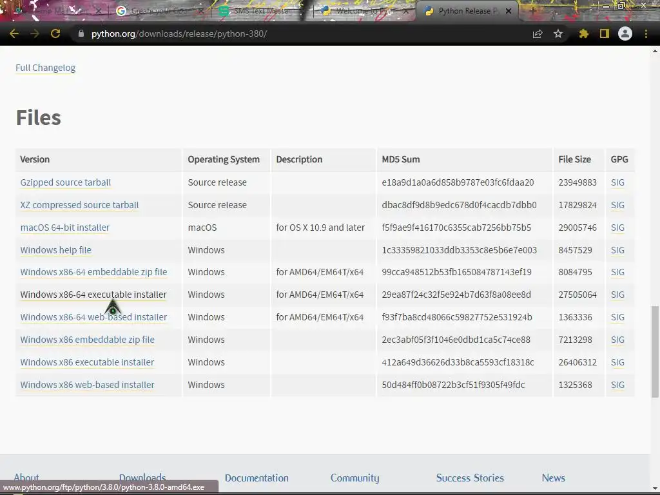Image resolution: width=660 pixels, height=495 pixels.
Task: Click the Files section heading
Action: (x=38, y=117)
